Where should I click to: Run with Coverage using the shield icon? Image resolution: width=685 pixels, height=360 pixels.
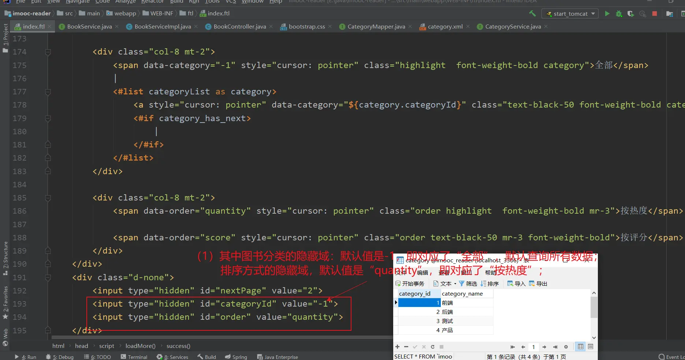pyautogui.click(x=630, y=14)
